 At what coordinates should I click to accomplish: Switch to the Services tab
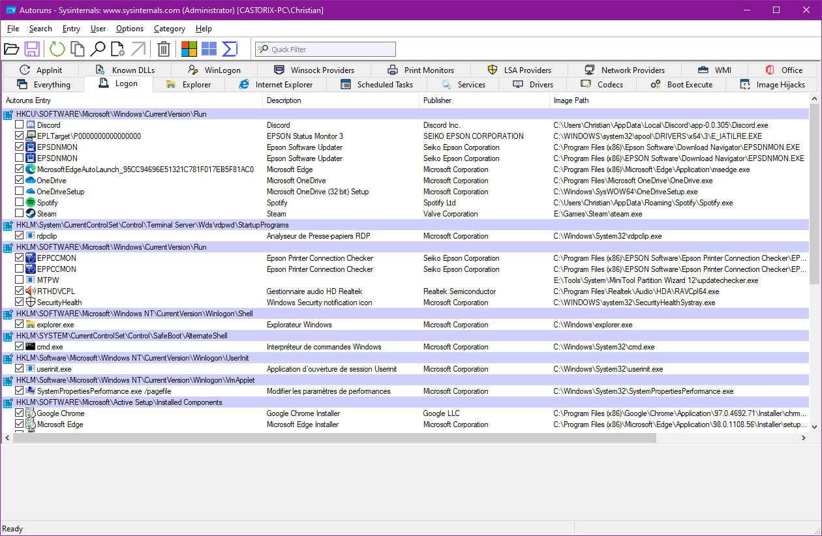[x=463, y=85]
